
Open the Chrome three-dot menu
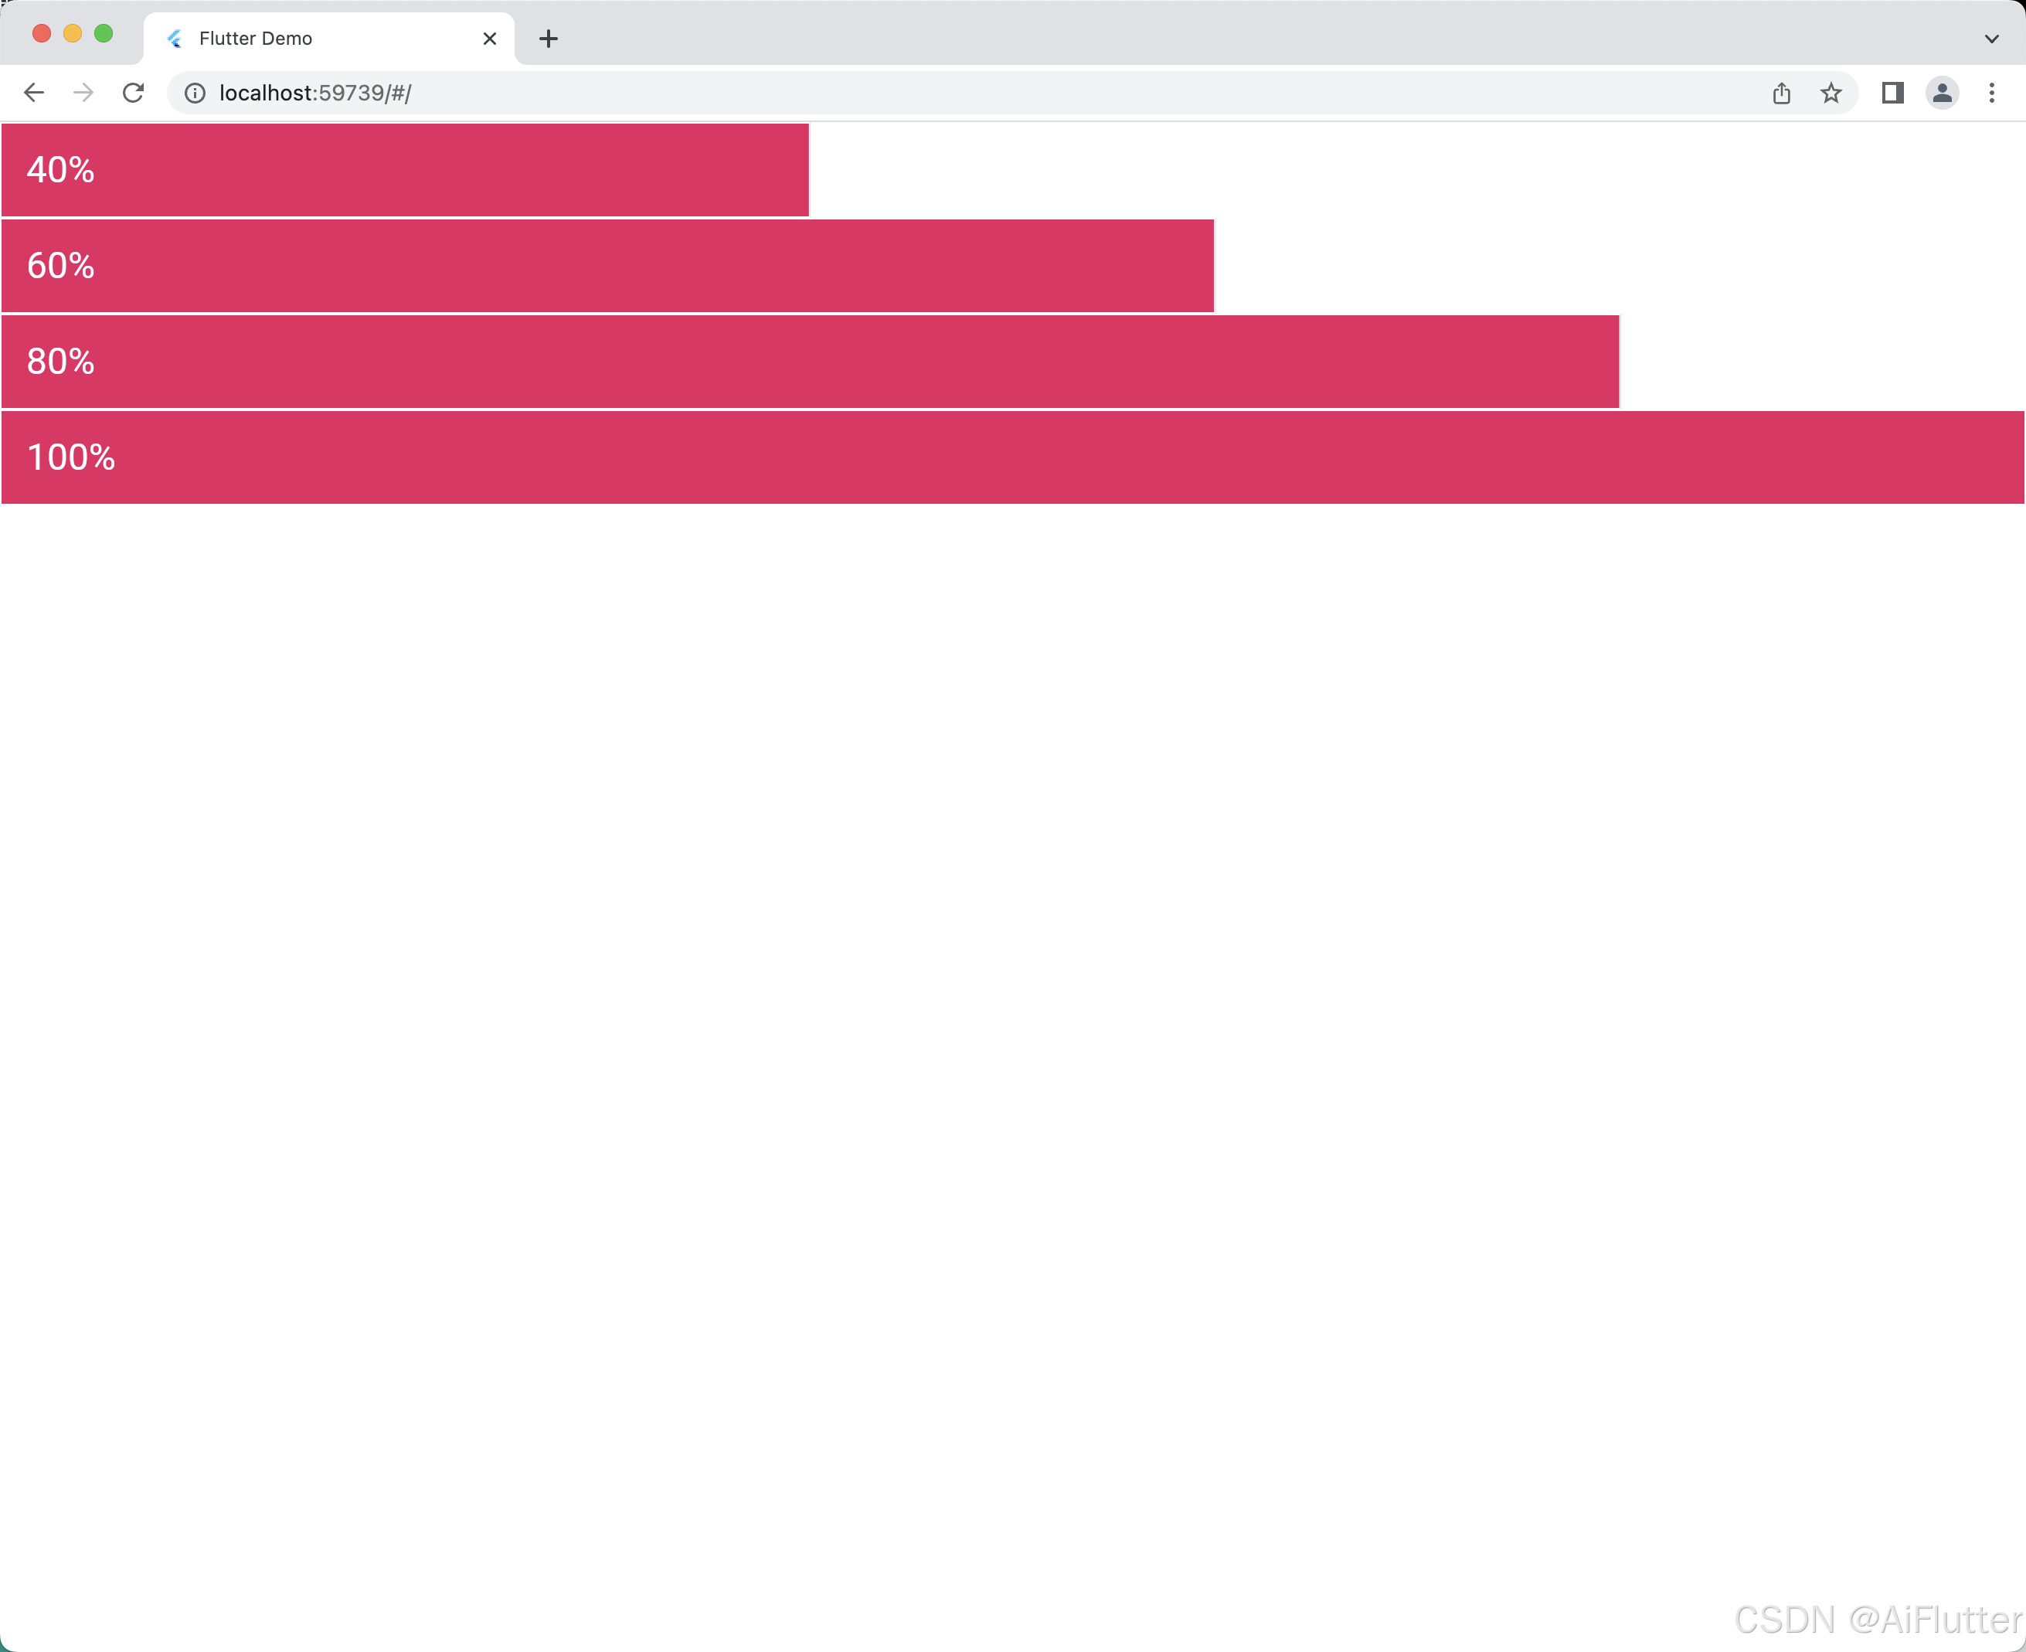click(x=1992, y=92)
